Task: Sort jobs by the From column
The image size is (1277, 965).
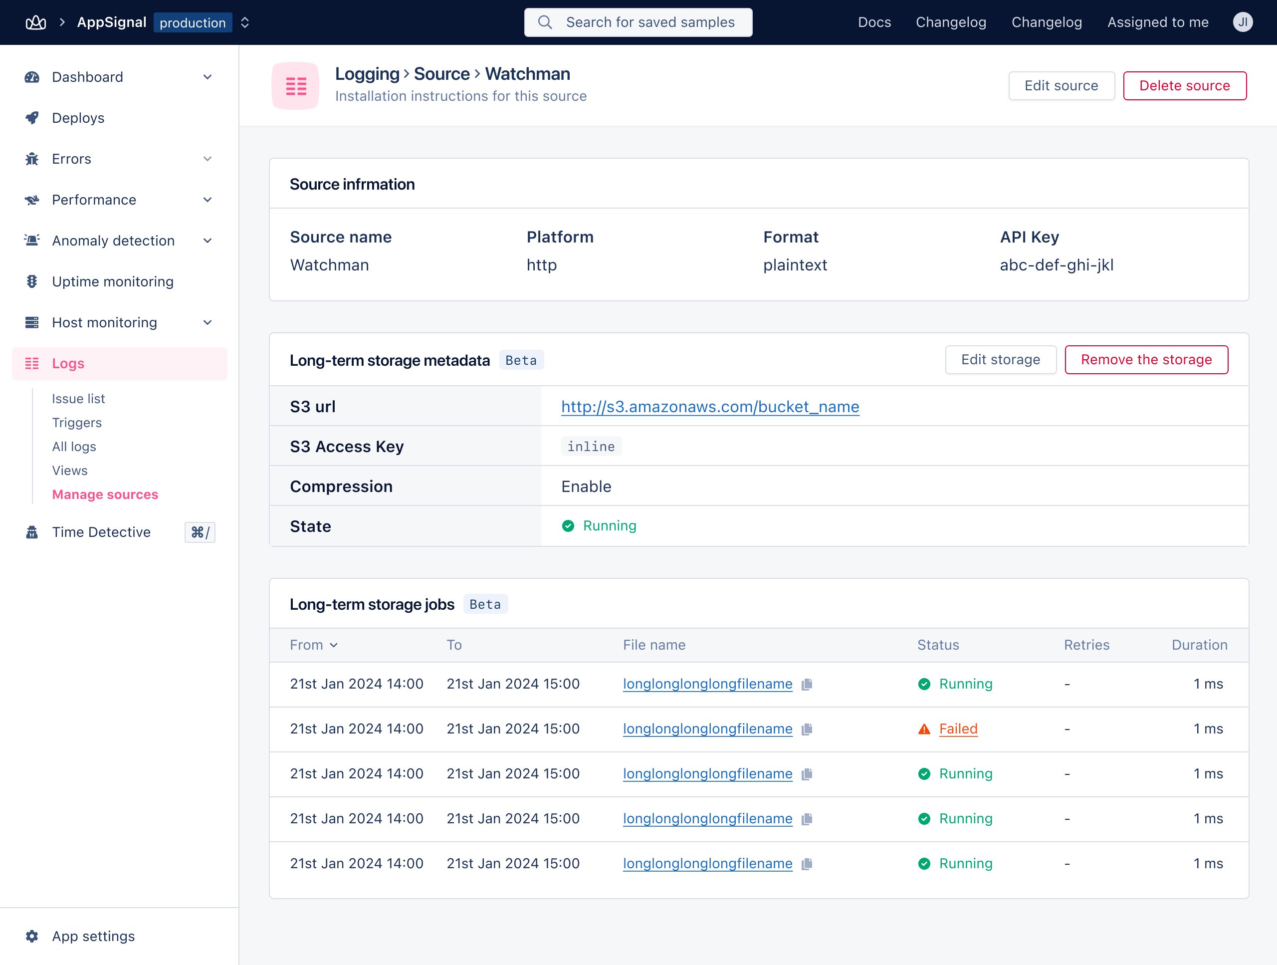Action: (313, 645)
